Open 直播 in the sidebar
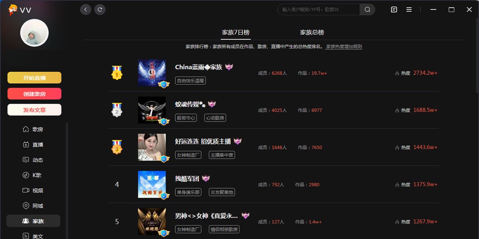 (x=33, y=145)
